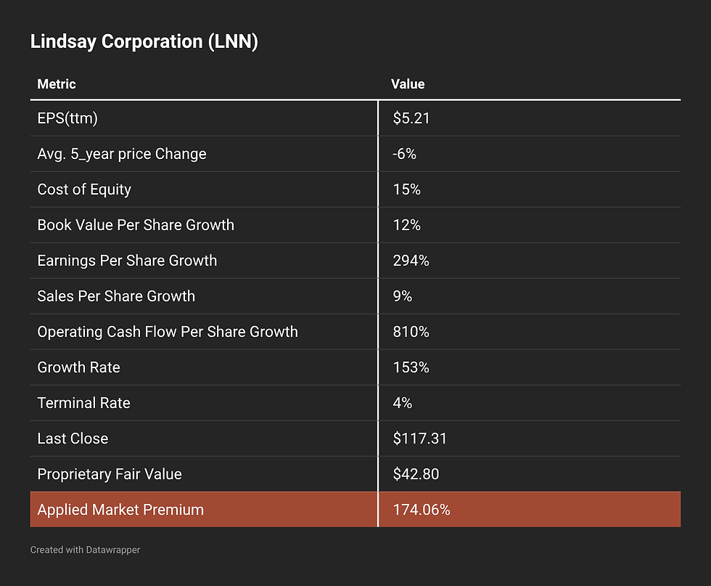Click the '174.06%' value cell
The image size is (711, 586).
(422, 510)
